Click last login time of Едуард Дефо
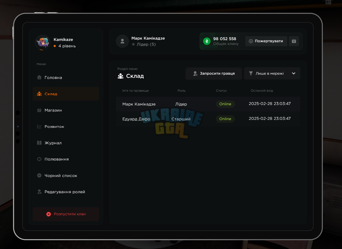The width and height of the screenshot is (342, 249). tap(270, 119)
